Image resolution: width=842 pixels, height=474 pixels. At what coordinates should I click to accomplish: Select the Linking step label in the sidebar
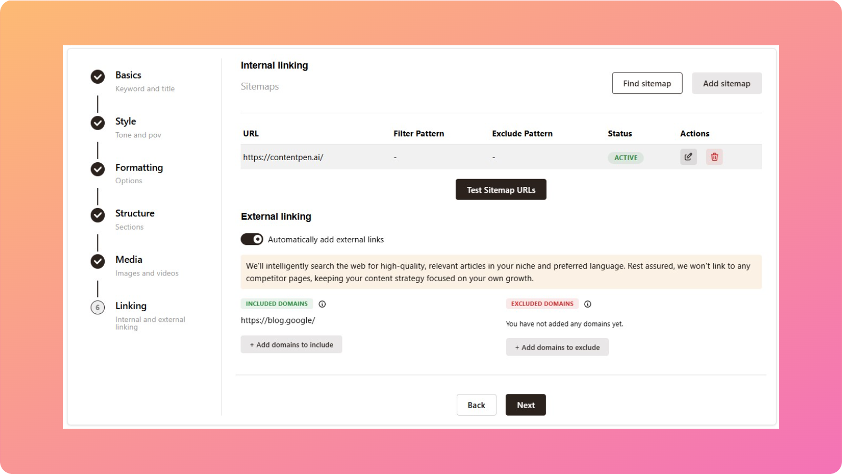(x=131, y=305)
